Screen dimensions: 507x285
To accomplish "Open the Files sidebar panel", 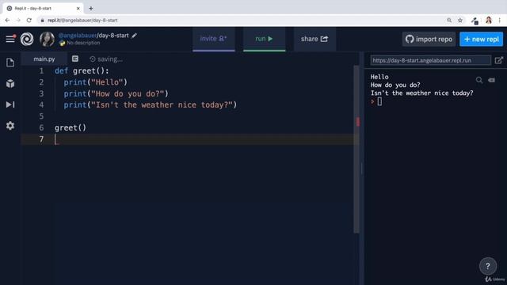I will coord(10,63).
